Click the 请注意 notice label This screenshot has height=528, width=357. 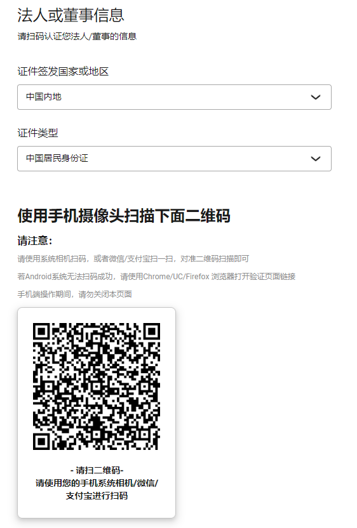[35, 241]
